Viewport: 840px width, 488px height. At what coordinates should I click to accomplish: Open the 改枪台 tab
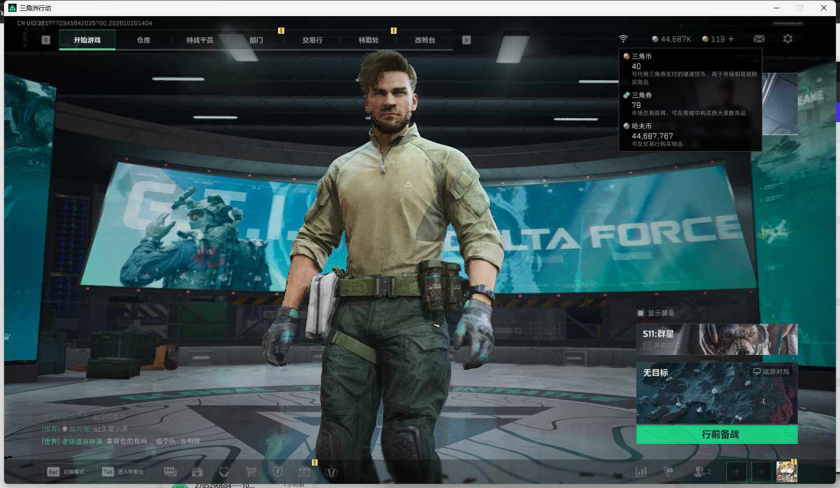point(425,40)
